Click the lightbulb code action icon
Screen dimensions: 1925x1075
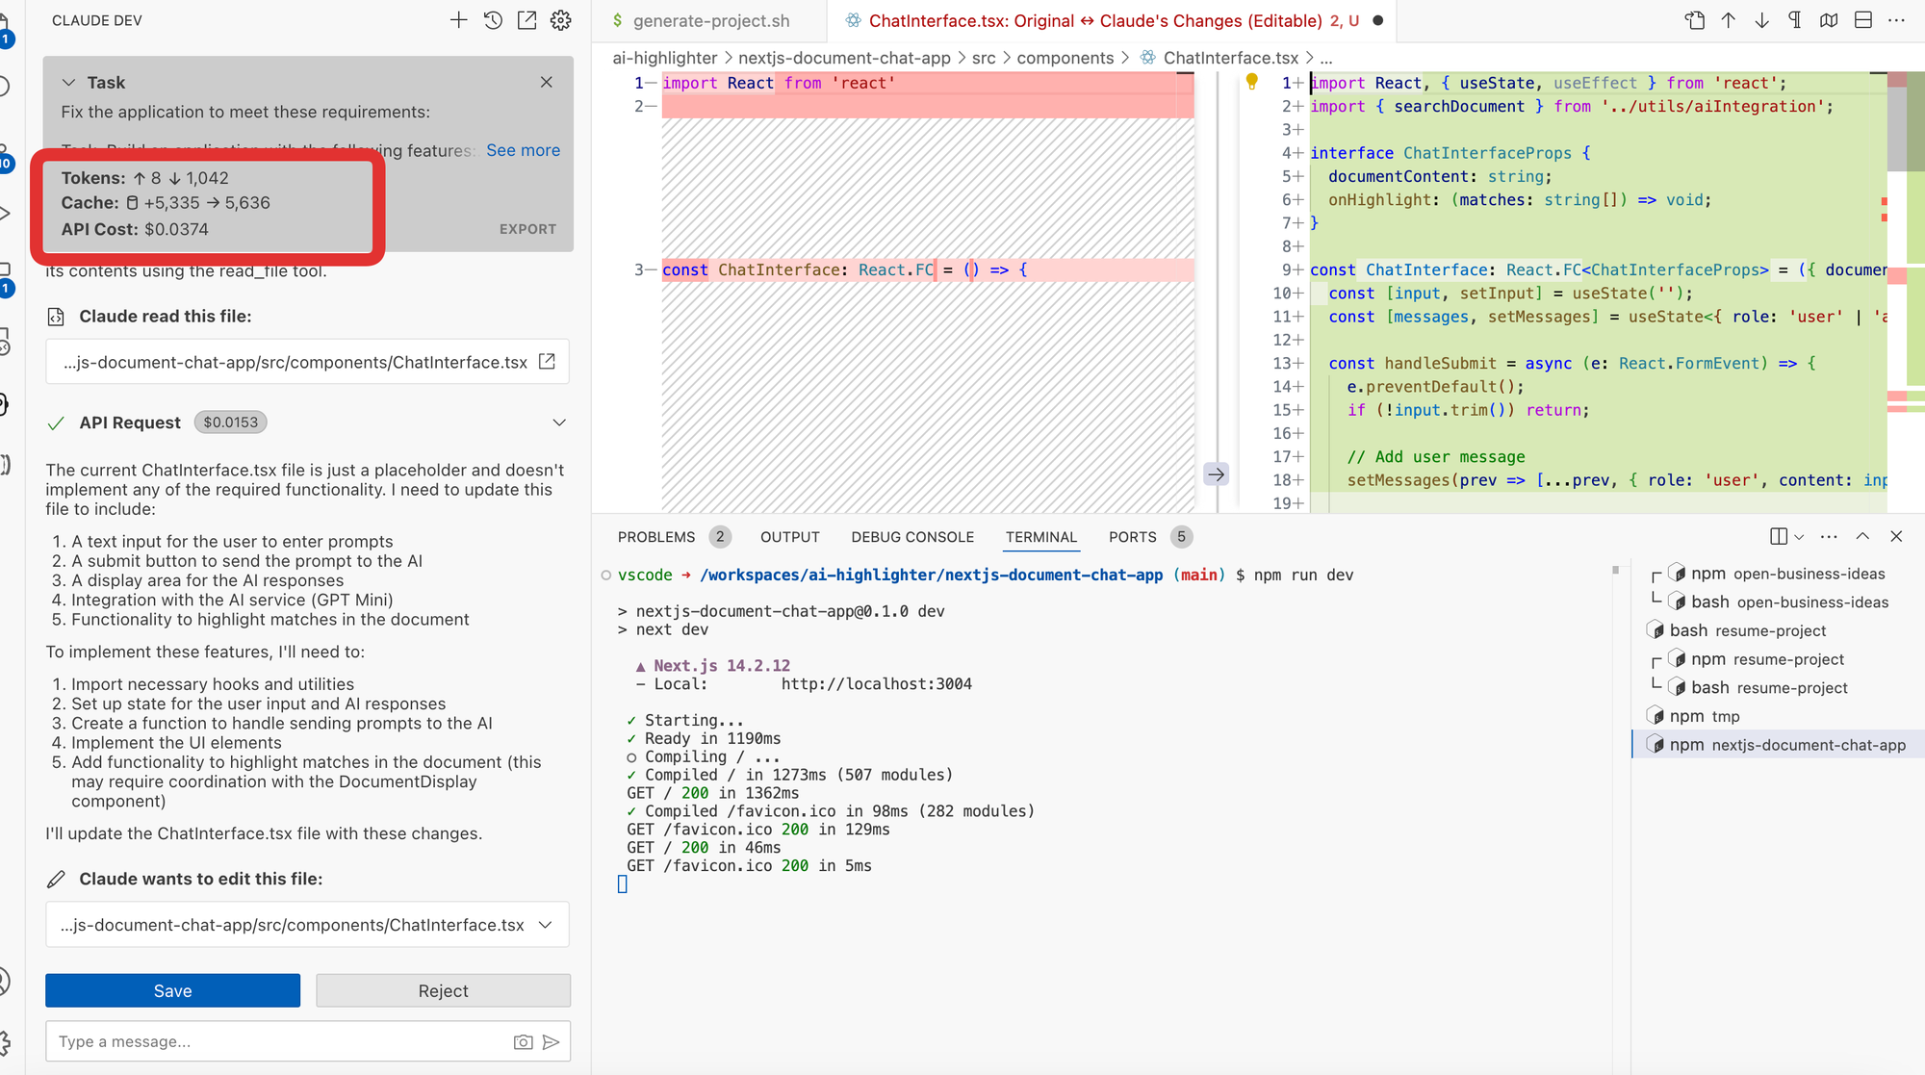click(1251, 82)
